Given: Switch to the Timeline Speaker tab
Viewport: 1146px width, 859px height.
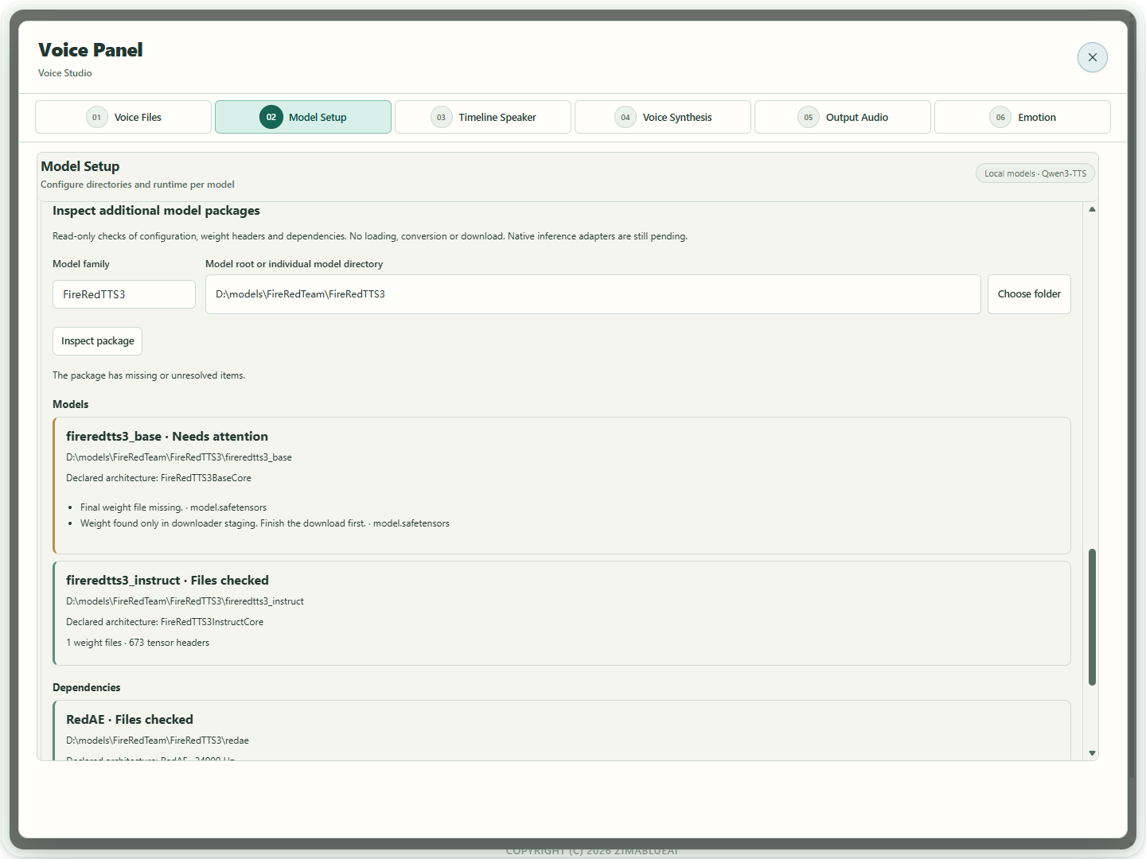Looking at the screenshot, I should 483,117.
